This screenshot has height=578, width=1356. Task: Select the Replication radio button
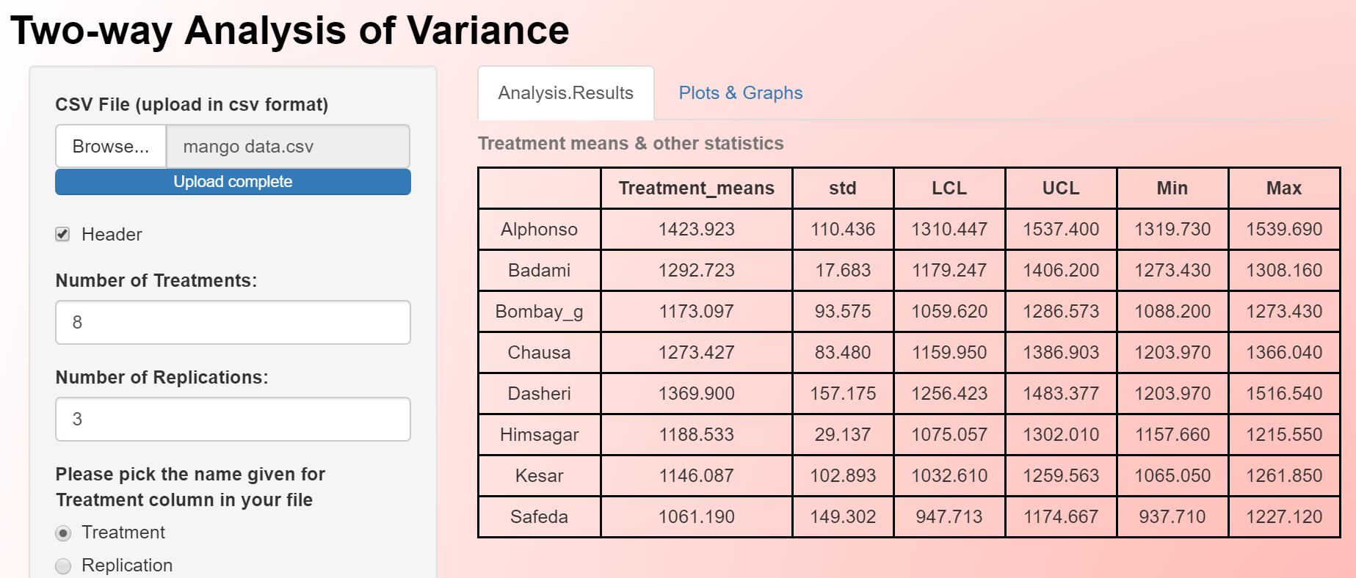(x=64, y=566)
